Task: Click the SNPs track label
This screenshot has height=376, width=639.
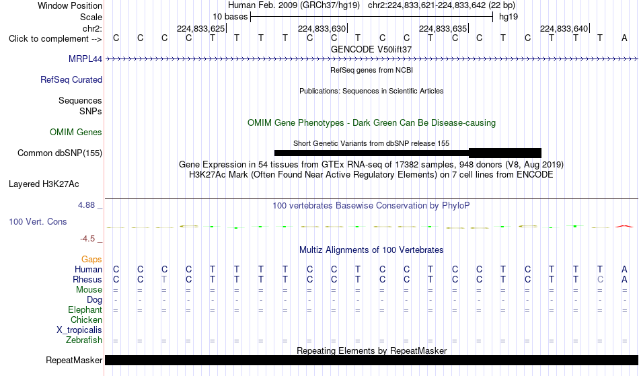Action: (91, 111)
